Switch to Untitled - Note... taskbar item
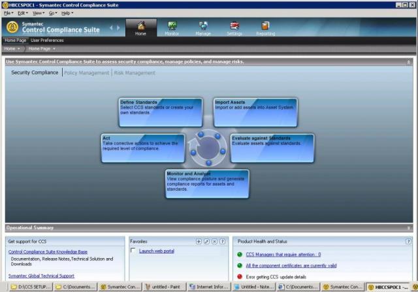The image size is (418, 292). tap(254, 287)
